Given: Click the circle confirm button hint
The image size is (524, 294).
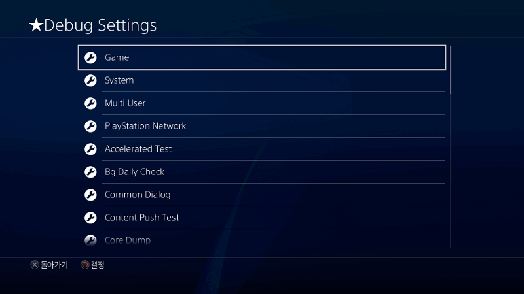Looking at the screenshot, I should pyautogui.click(x=92, y=265).
